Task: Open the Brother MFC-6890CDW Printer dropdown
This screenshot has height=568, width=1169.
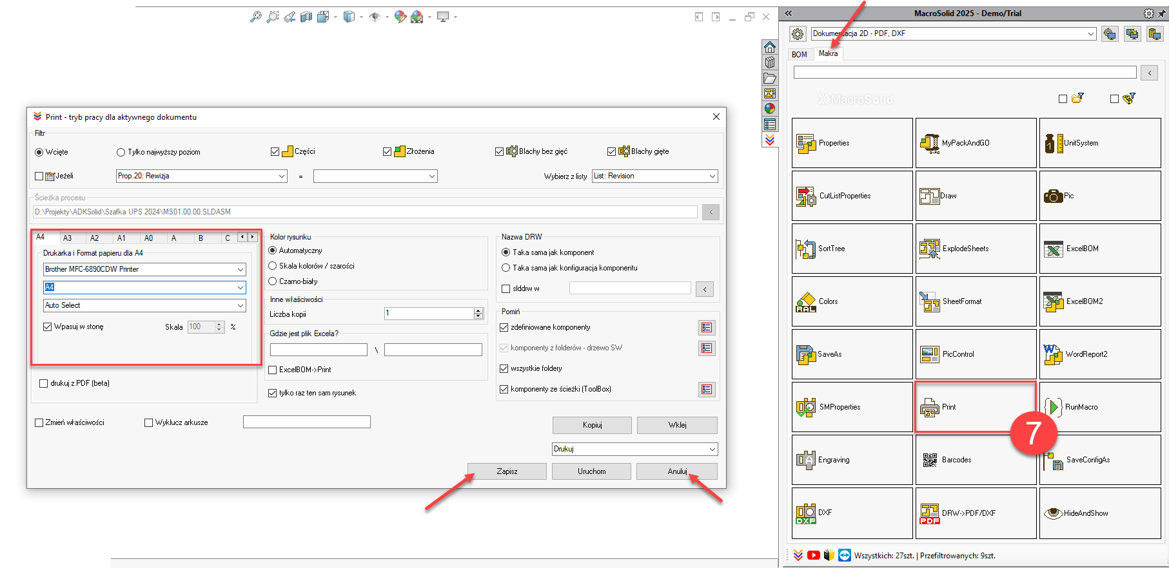Action: 144,269
